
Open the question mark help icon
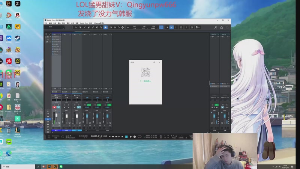[186, 27]
